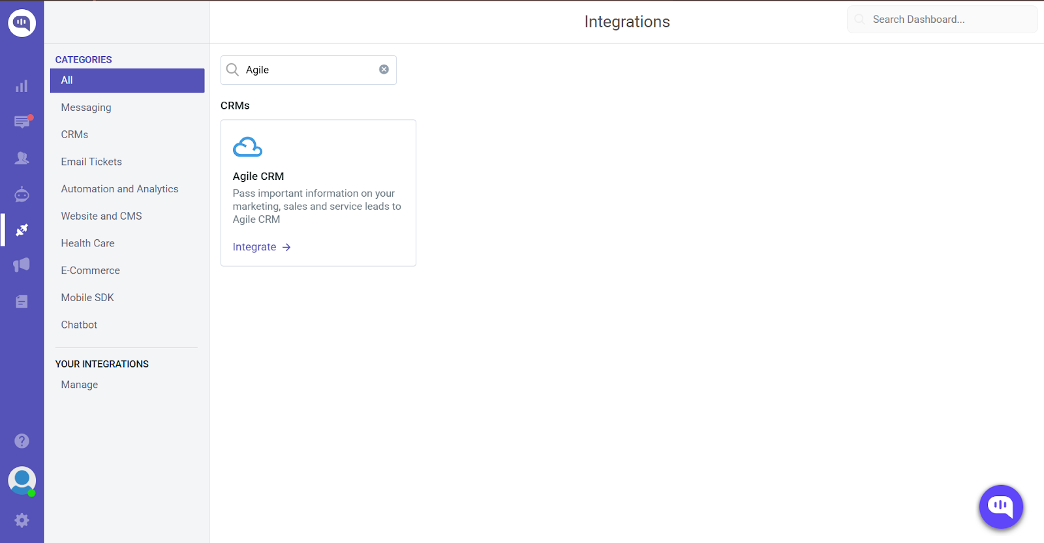The width and height of the screenshot is (1044, 543).
Task: Click the Agile CRM description text
Action: coord(317,206)
